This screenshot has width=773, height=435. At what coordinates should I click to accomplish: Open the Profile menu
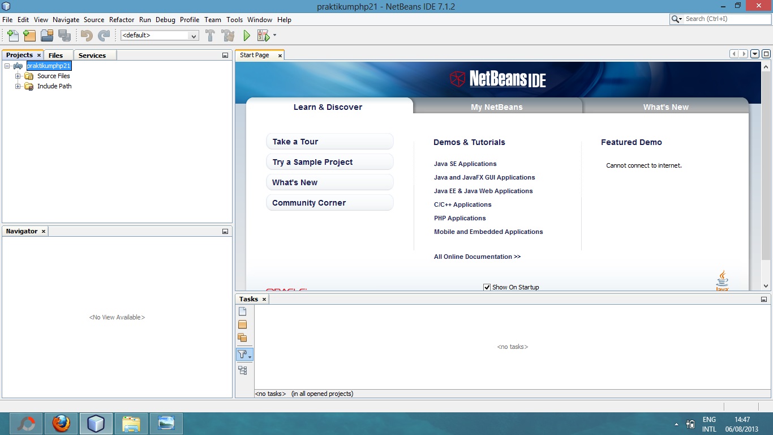pos(190,20)
